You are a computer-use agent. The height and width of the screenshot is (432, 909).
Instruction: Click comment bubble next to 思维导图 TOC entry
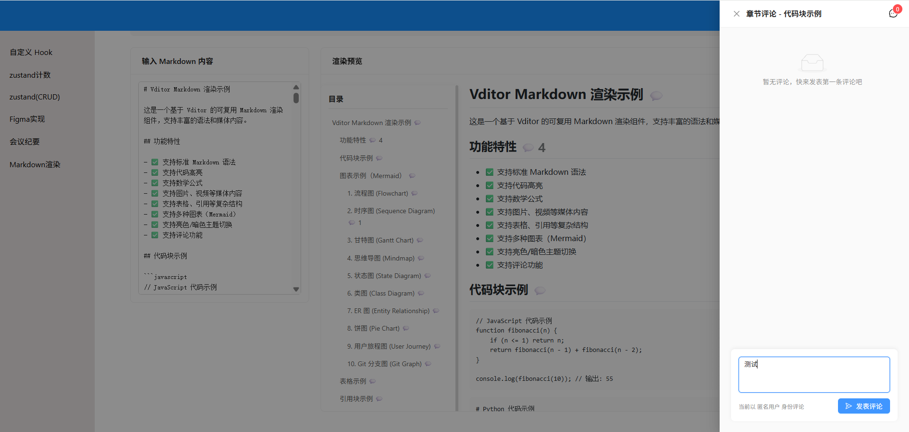coord(421,258)
